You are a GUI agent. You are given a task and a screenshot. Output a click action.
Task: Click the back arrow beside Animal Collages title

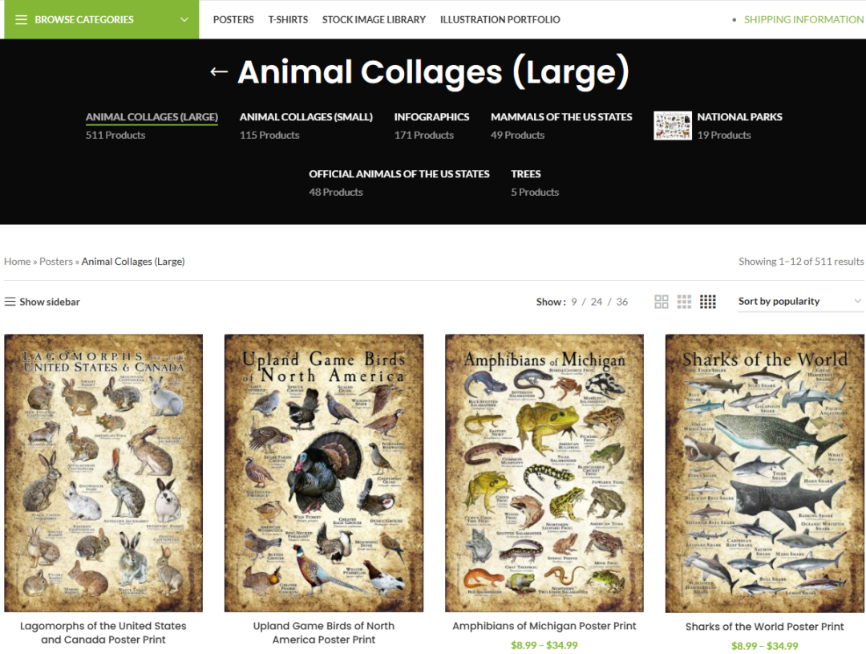click(219, 71)
